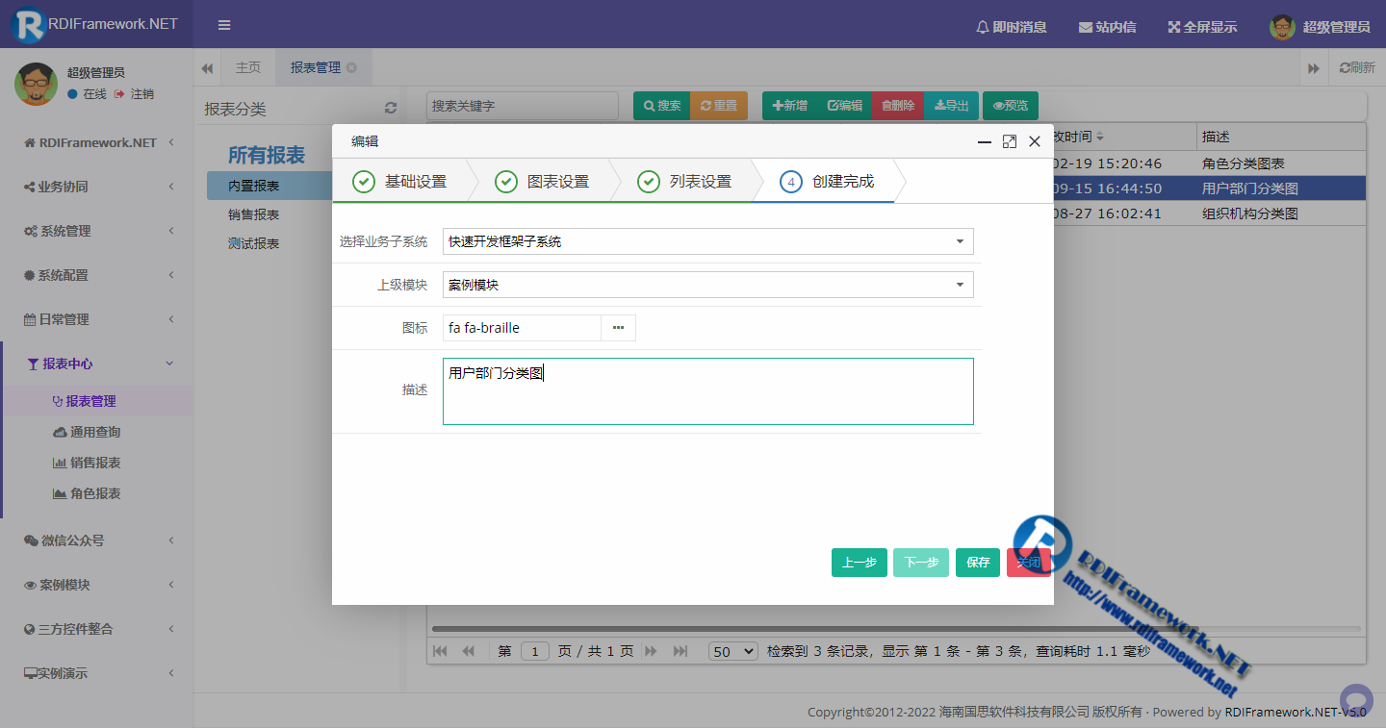Expand 三方控件整合 sidebar menu
Image resolution: width=1386 pixels, height=728 pixels.
point(96,629)
